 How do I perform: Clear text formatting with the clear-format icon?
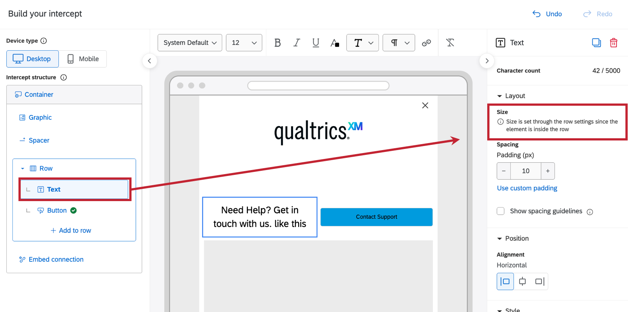(x=450, y=43)
